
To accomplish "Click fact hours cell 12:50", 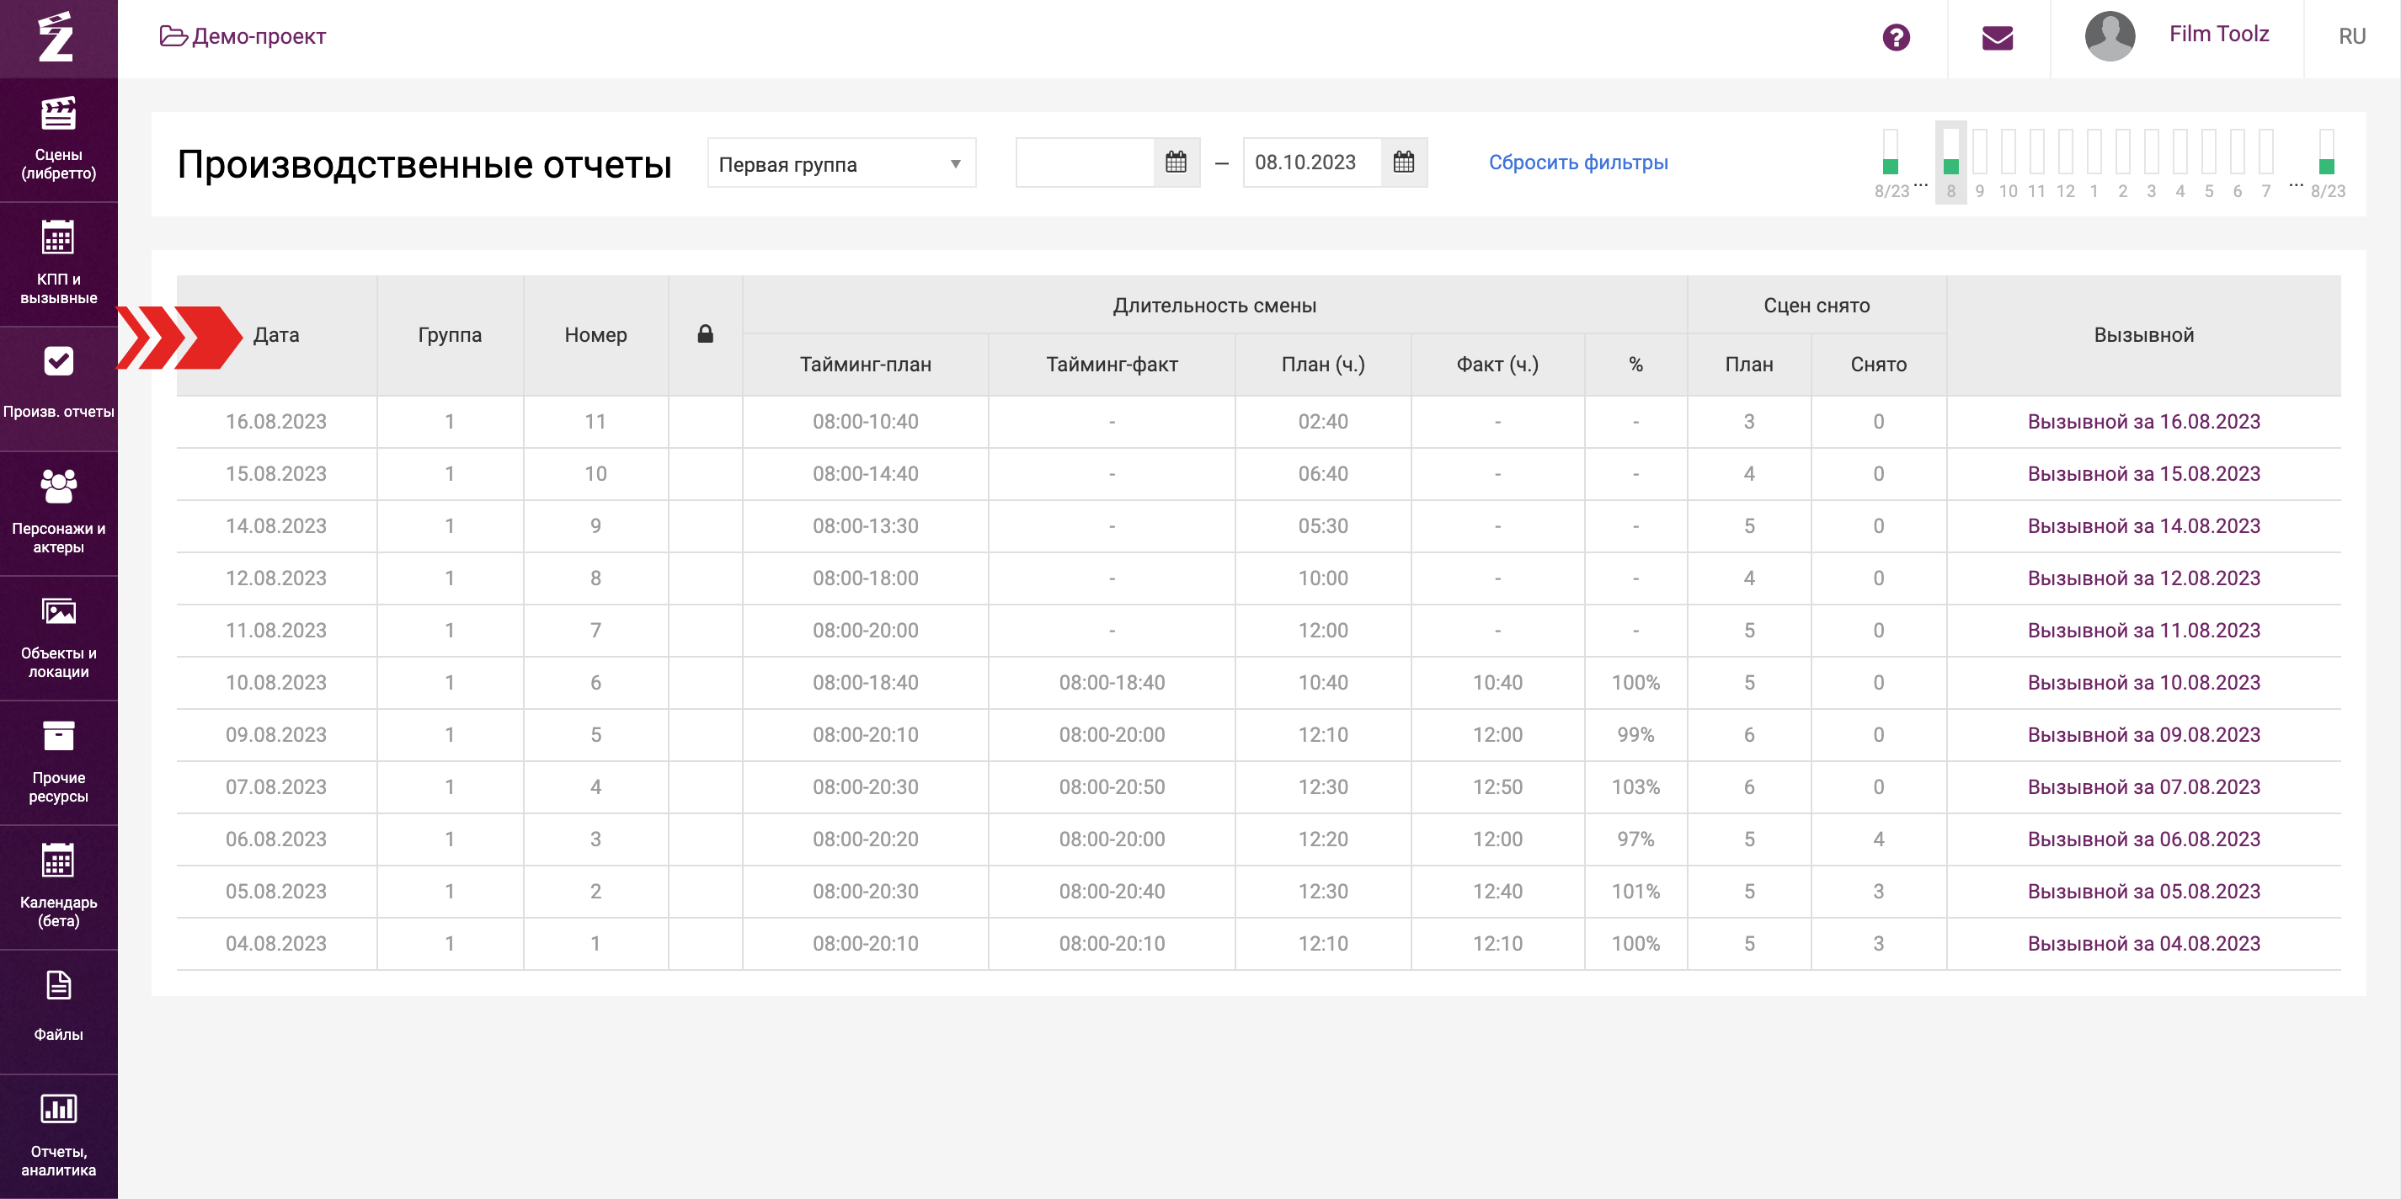I will pyautogui.click(x=1497, y=786).
